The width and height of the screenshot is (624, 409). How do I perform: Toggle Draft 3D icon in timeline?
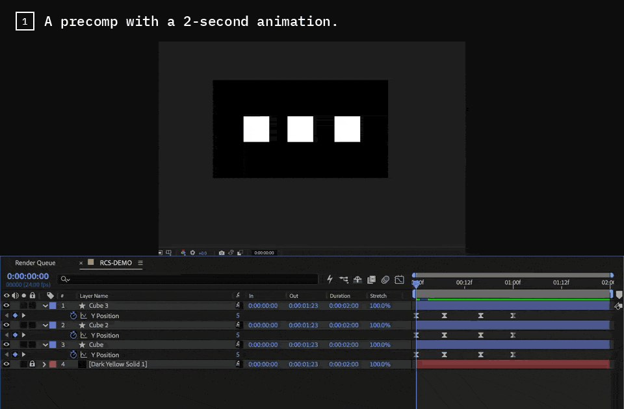click(357, 279)
